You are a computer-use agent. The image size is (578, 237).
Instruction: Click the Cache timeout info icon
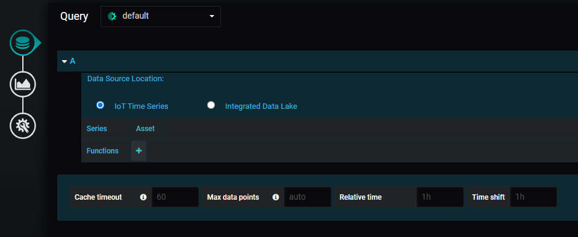143,197
